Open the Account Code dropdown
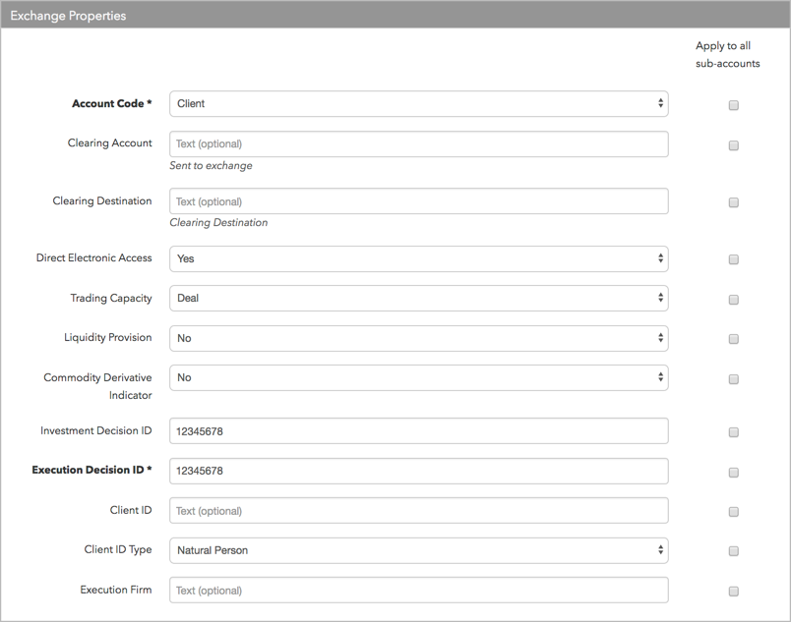The image size is (791, 622). pos(419,104)
